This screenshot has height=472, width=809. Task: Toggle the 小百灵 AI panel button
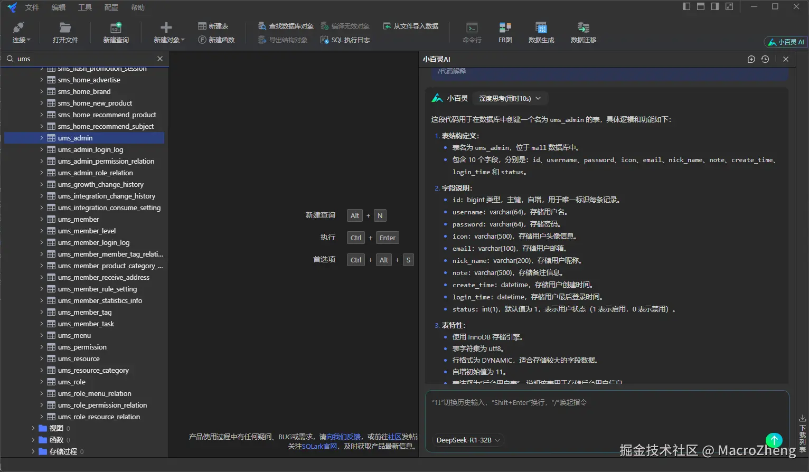click(x=786, y=42)
